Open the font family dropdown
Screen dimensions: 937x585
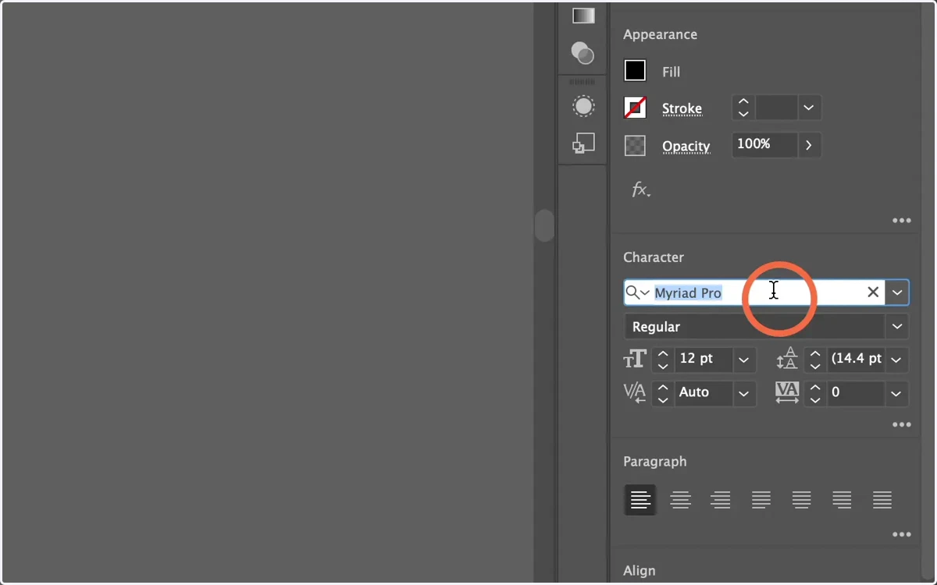pos(897,292)
